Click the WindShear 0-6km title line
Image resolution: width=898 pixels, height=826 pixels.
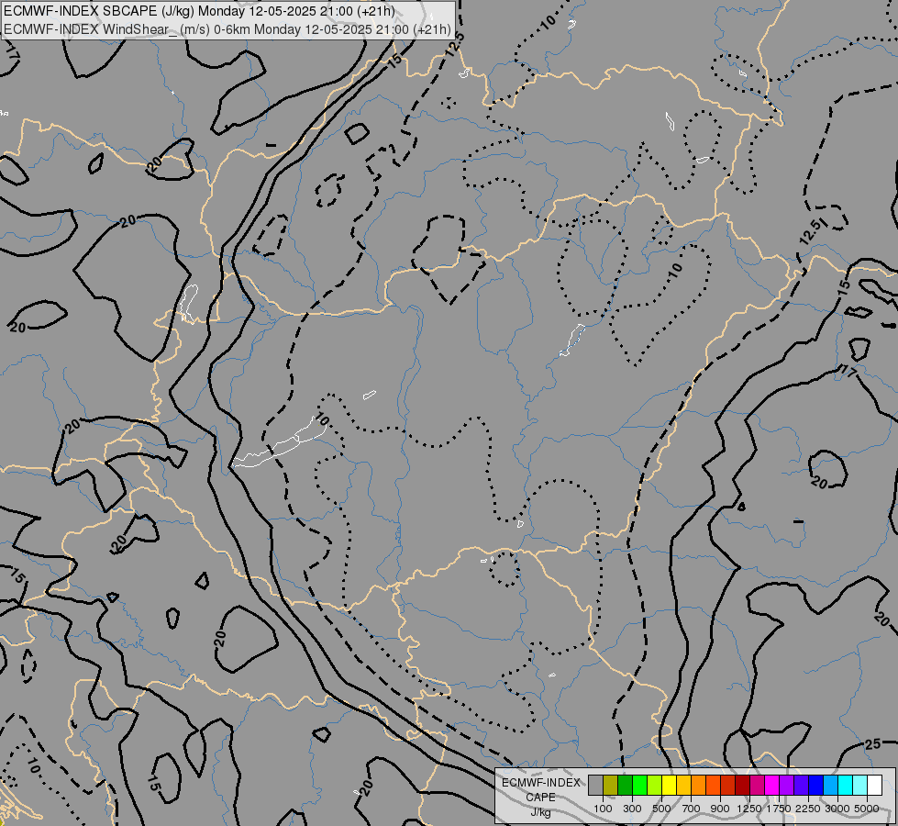[227, 29]
